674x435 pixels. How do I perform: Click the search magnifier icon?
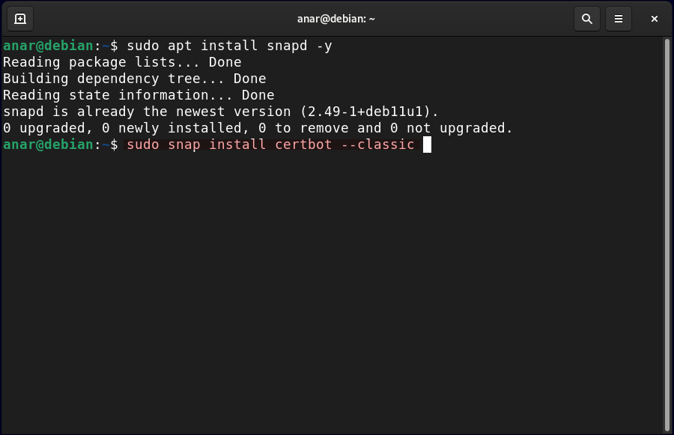coord(587,19)
